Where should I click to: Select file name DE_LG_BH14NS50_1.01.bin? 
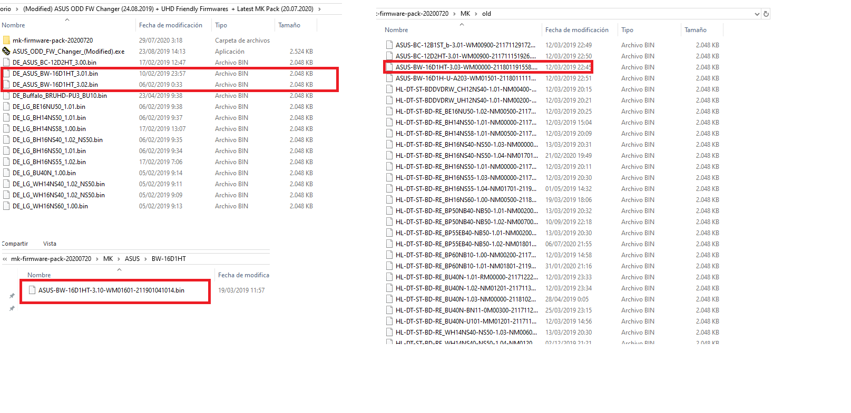point(49,117)
